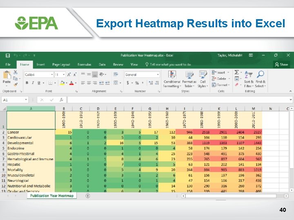Expand the Format cells dropdown
The width and height of the screenshot is (294, 220).
(229, 85)
